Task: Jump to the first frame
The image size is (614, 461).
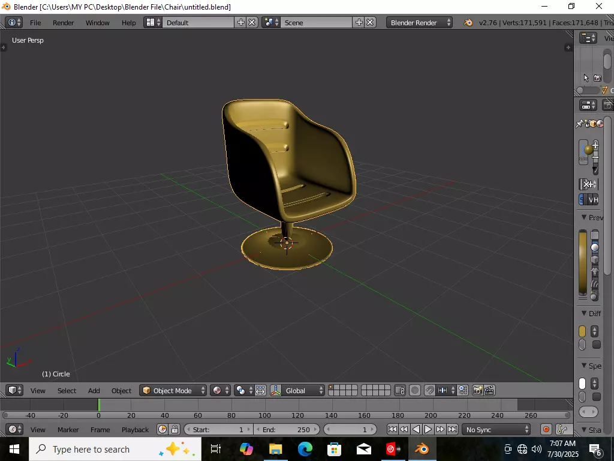Action: pos(392,429)
